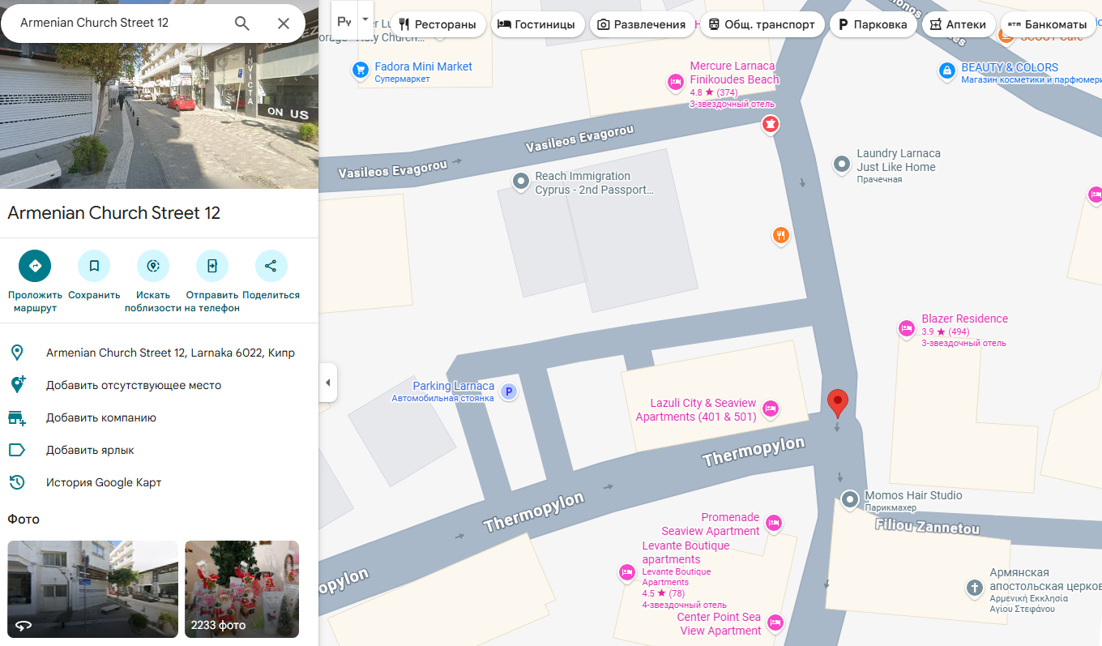
Task: Clear the search with the X icon
Action: (284, 23)
